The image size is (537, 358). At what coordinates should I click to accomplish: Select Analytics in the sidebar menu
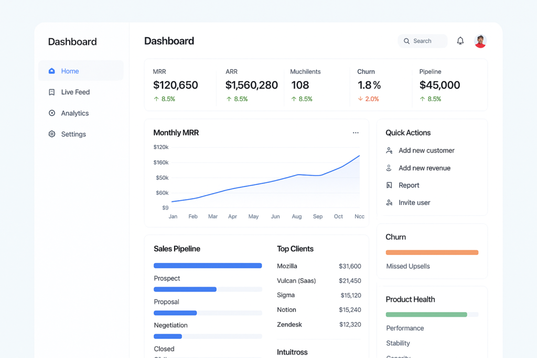(x=75, y=113)
